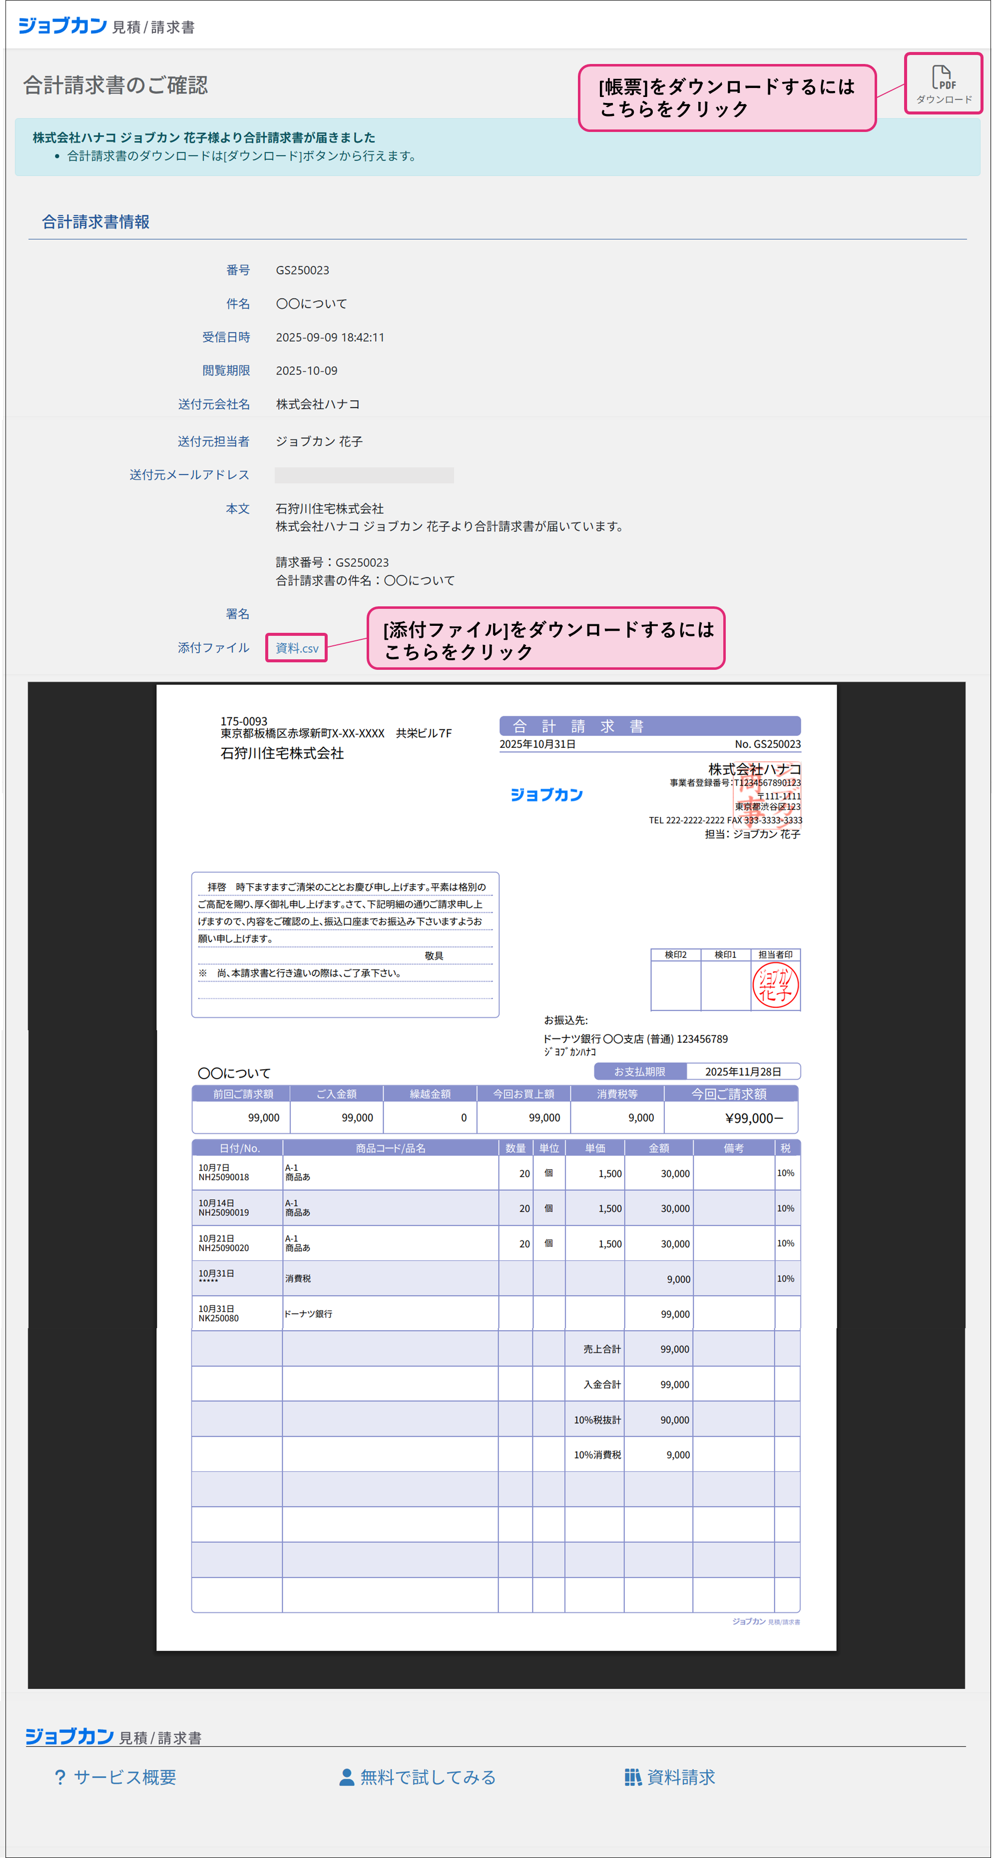
Task: Click the ジョブカン logo inside invoice preview
Action: (546, 795)
